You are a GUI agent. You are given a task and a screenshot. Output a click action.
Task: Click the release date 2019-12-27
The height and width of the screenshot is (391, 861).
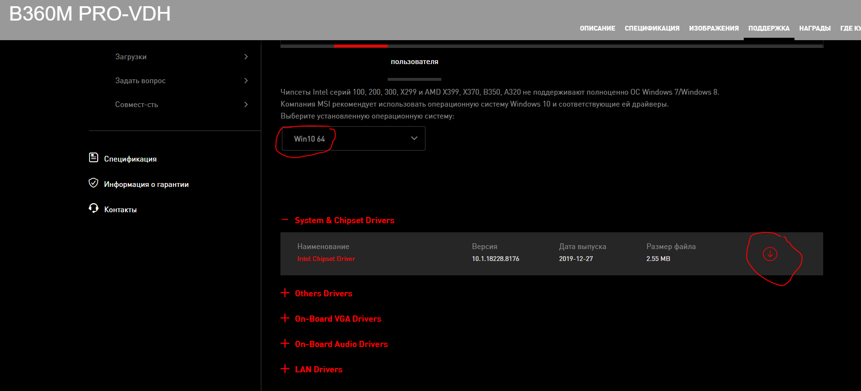pos(576,259)
